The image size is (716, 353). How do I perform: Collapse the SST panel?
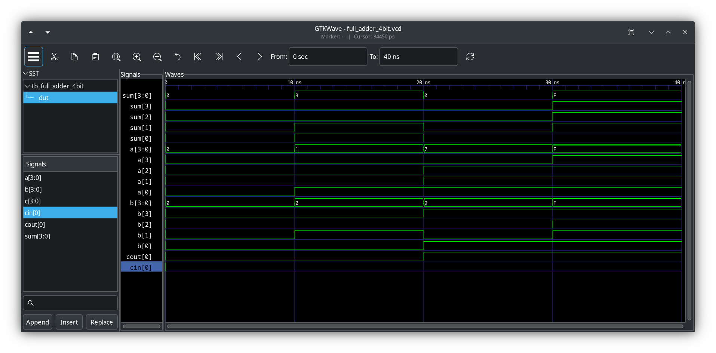[x=25, y=73]
